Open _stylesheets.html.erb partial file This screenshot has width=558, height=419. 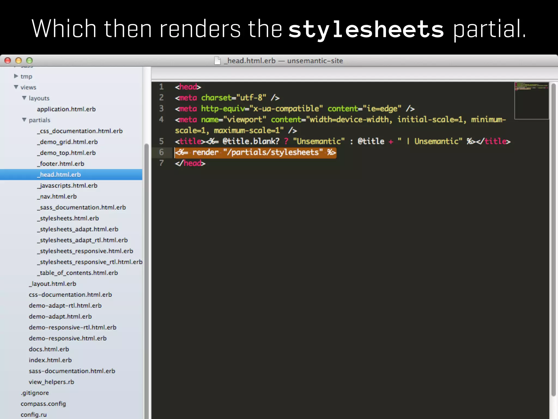(68, 218)
